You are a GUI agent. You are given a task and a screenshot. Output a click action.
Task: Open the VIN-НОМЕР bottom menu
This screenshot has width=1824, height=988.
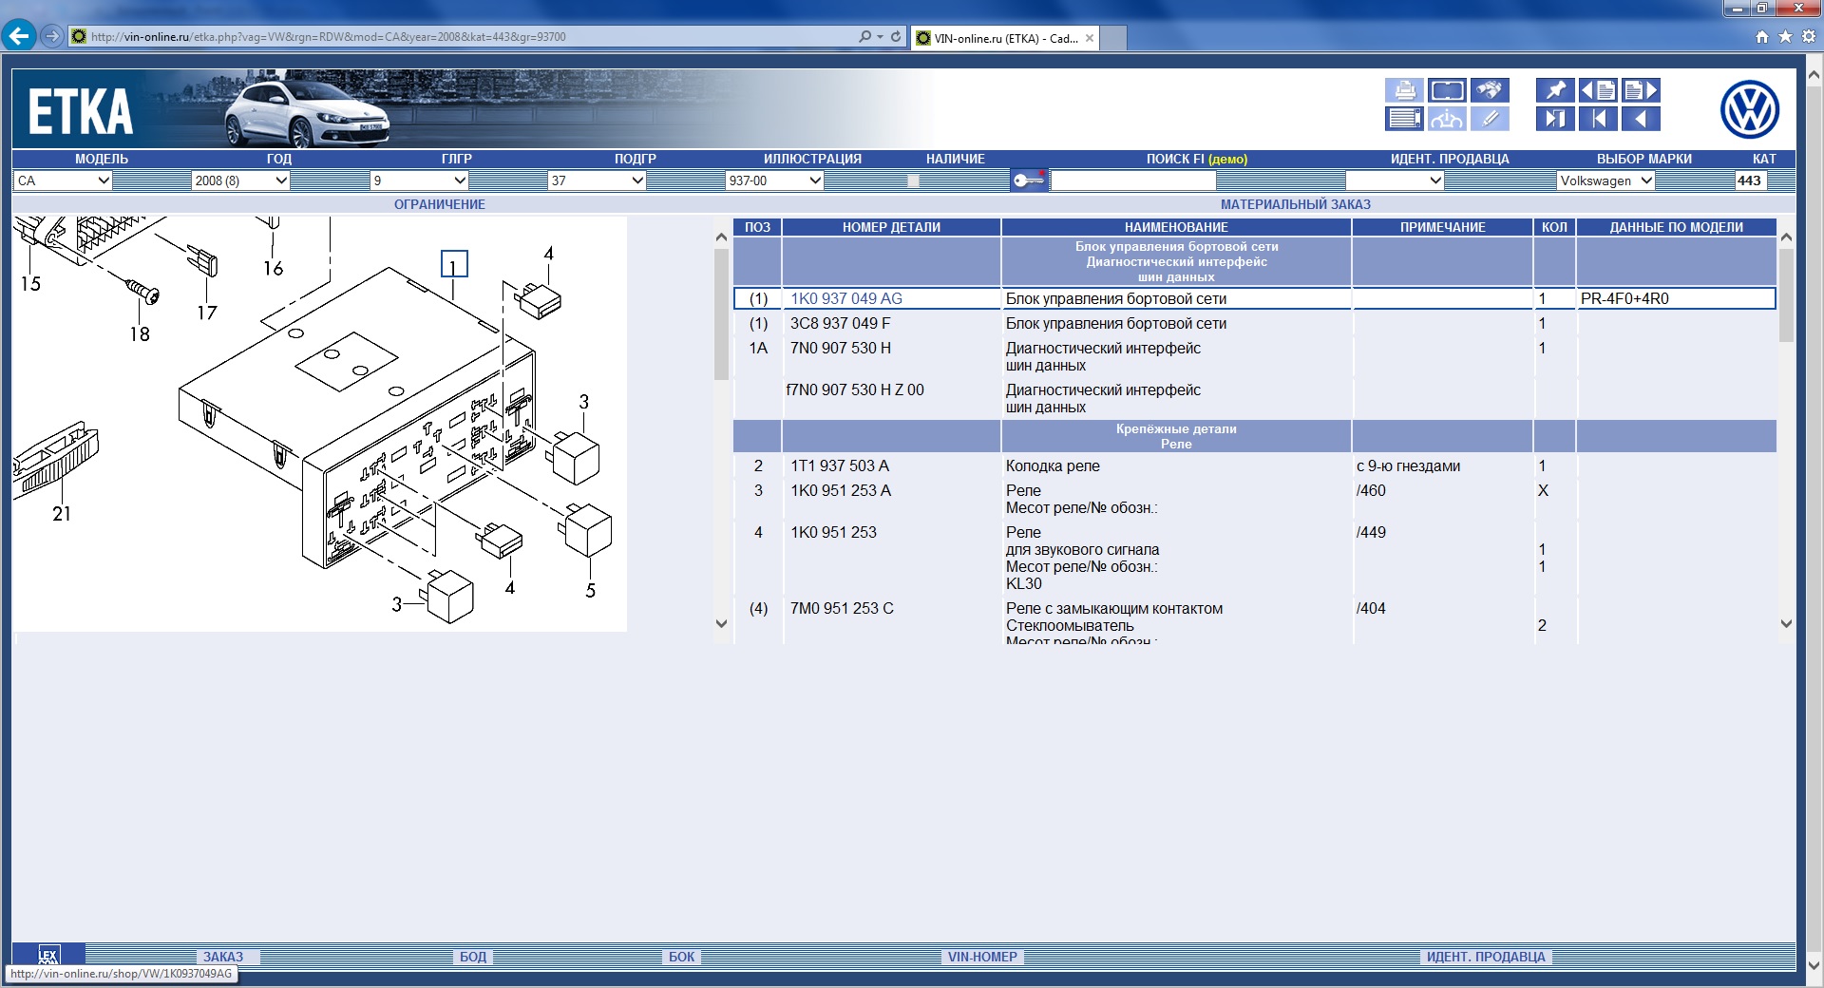[982, 957]
